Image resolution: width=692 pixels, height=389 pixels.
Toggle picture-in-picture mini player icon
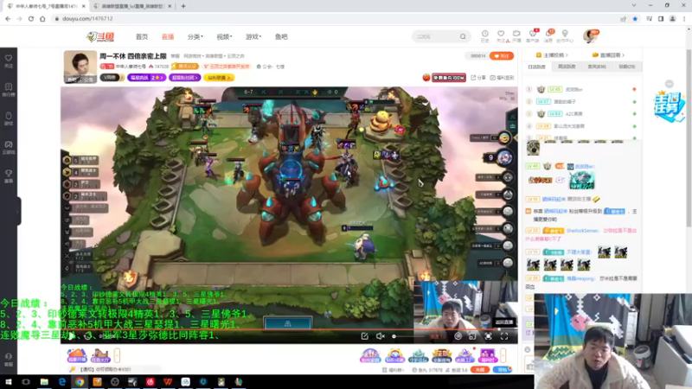click(x=472, y=336)
